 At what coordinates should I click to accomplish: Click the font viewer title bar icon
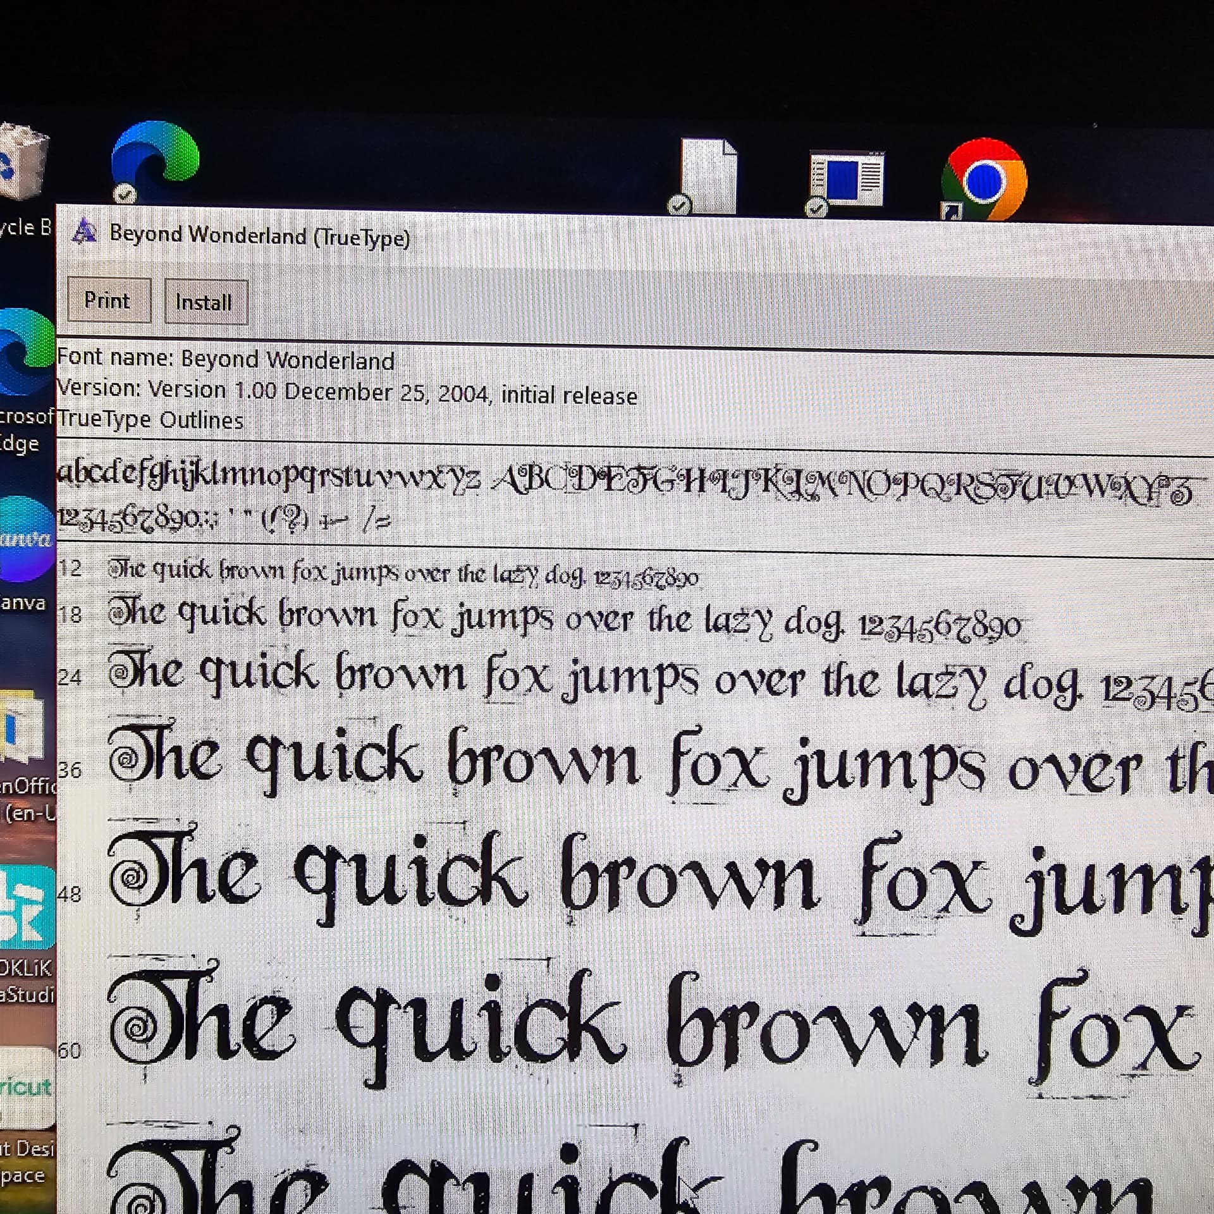[84, 232]
